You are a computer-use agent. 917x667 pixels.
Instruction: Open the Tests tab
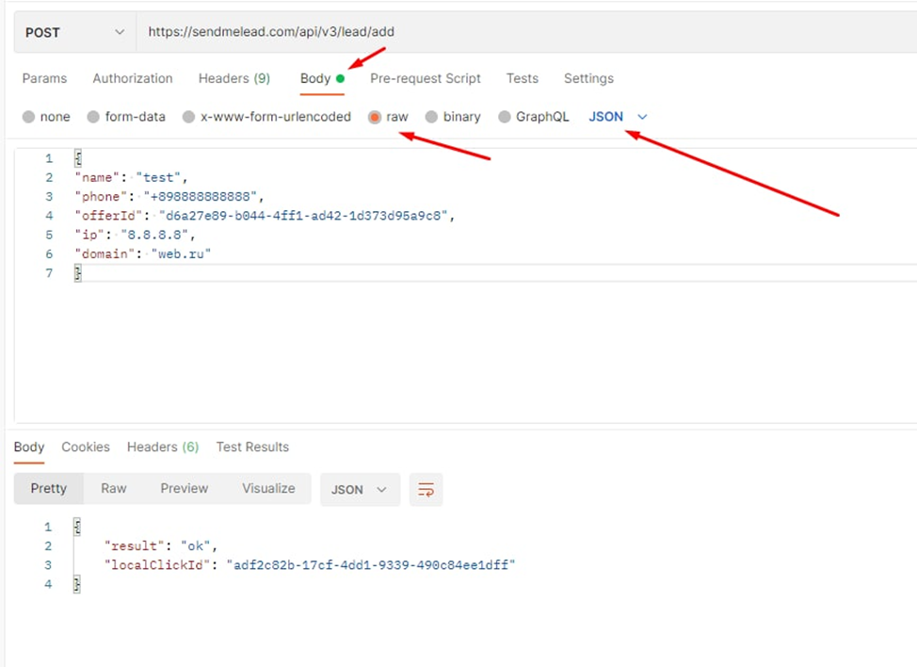(x=523, y=78)
